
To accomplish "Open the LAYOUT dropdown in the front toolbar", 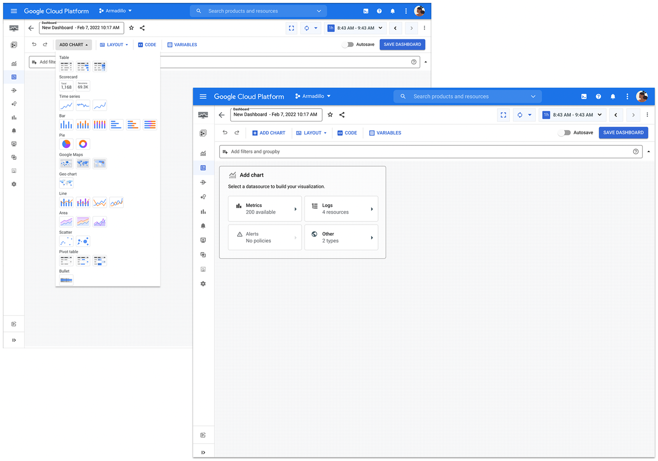I will coord(312,133).
